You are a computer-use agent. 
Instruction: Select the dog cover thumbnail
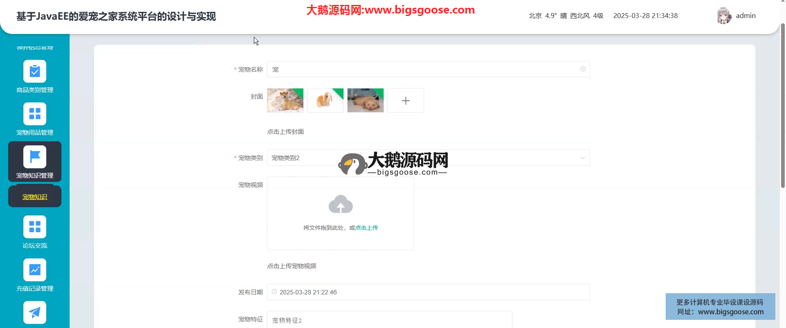pyautogui.click(x=285, y=100)
